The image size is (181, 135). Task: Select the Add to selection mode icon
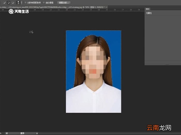point(9,2)
